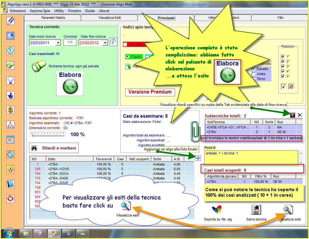Screen dimensions: 309x239
Task: Select the '+C4GE;+5°CA +21..' subtecnica row
Action: pos(254,128)
